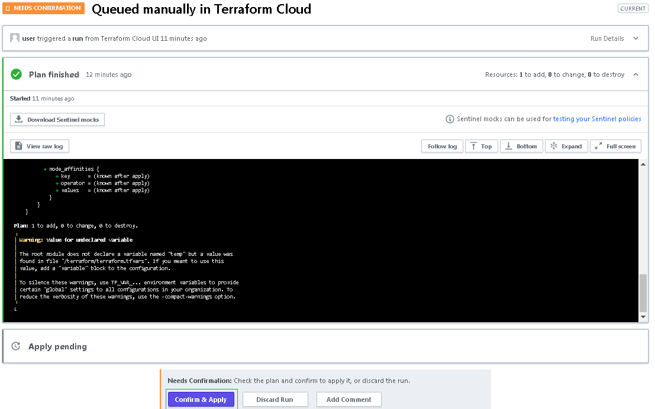Image resolution: width=655 pixels, height=409 pixels.
Task: Click the log scrollbar thumb
Action: 643,293
